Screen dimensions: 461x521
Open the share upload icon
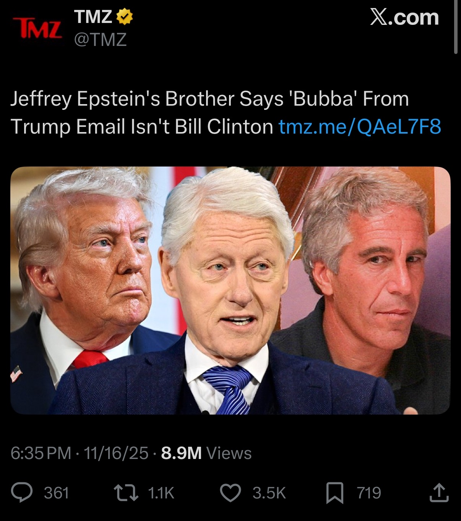pyautogui.click(x=438, y=493)
